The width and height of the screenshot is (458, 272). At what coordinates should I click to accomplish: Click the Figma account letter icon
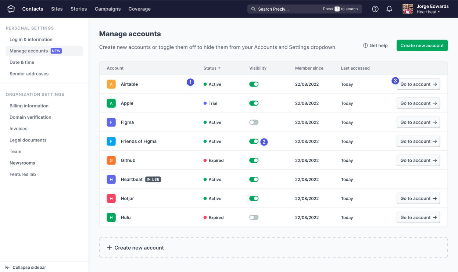click(x=111, y=122)
